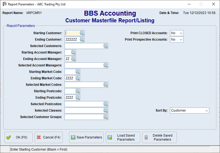The width and height of the screenshot is (220, 153).
Task: Click the Selected Customer Groups field
Action: coord(84,117)
